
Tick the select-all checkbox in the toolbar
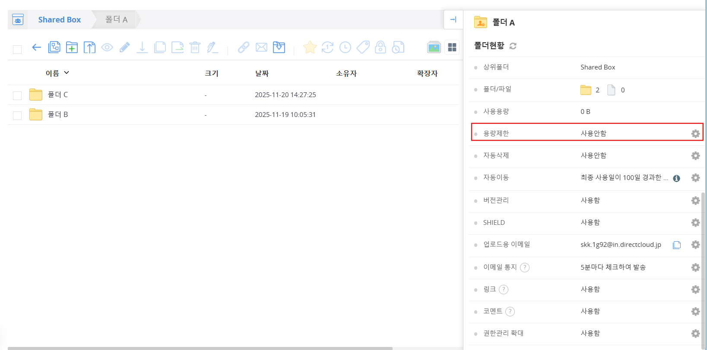click(x=17, y=50)
